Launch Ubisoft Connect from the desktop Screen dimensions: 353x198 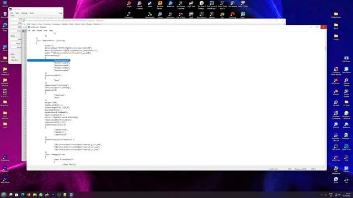(140, 5)
